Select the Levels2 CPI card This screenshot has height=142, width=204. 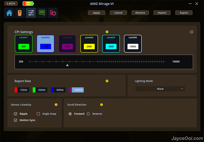(45, 44)
